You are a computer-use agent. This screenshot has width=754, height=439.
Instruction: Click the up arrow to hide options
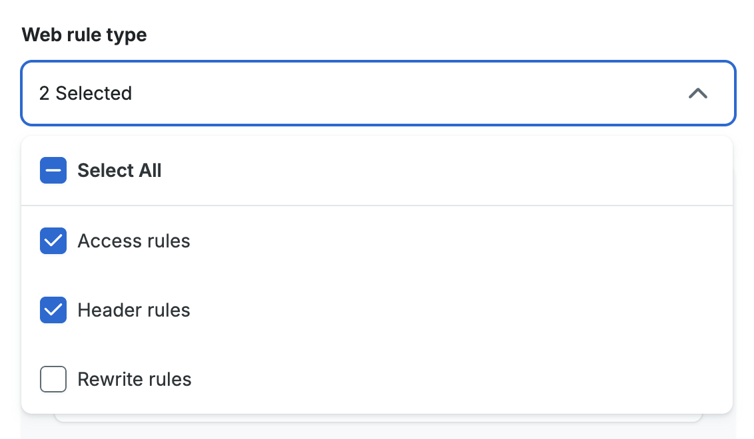(697, 94)
